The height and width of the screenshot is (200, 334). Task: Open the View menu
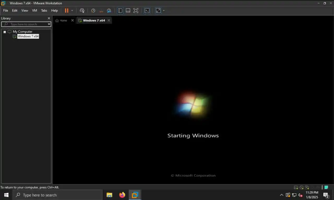25,11
